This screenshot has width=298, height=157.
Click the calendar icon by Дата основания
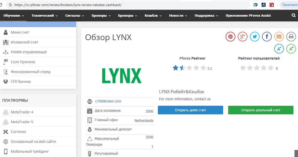(90, 111)
